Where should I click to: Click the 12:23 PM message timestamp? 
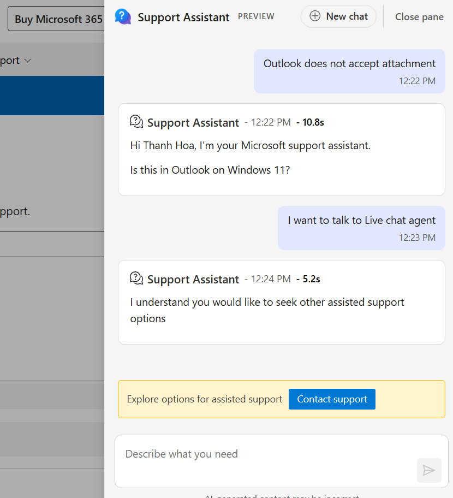coord(417,238)
